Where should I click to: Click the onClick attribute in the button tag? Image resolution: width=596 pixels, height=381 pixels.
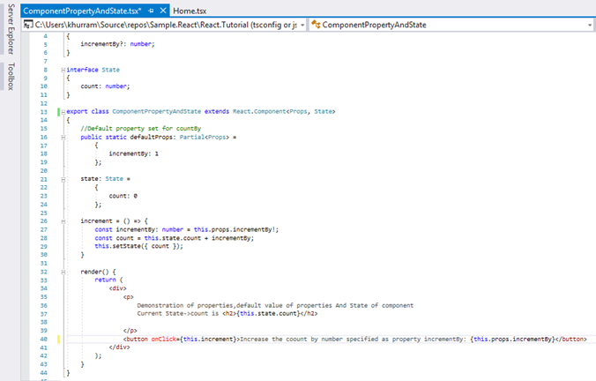162,340
